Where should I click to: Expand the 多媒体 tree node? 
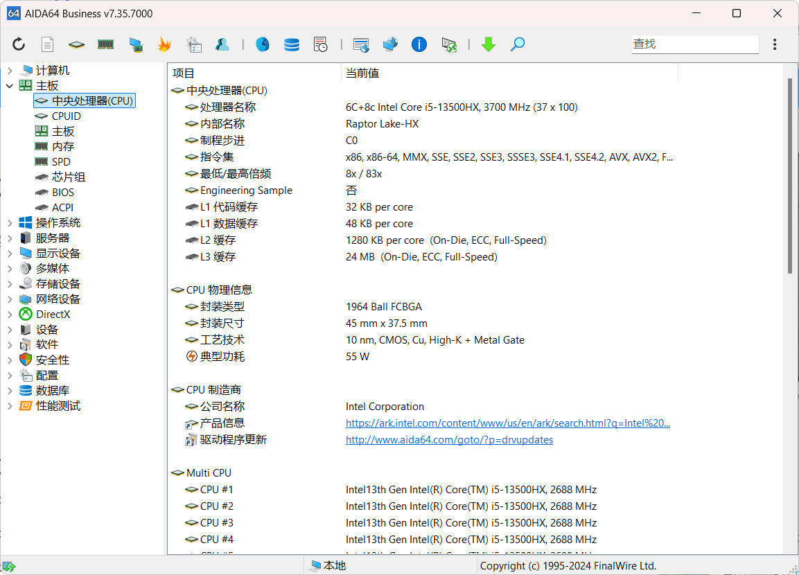click(10, 268)
